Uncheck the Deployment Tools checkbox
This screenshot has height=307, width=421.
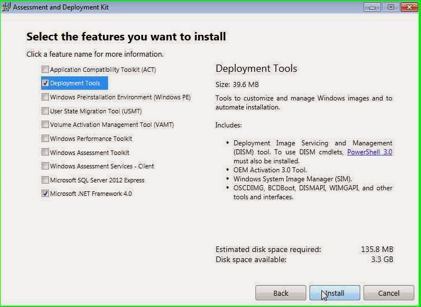point(46,83)
